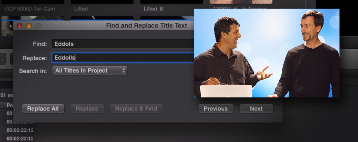
Task: Open the presenters video thumbnail
Action: coord(267,53)
